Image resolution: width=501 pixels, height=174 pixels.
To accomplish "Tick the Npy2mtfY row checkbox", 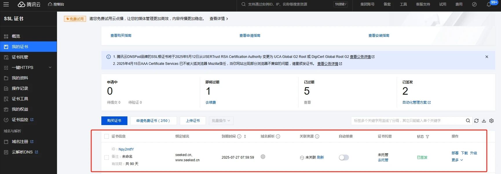I will tap(107, 157).
